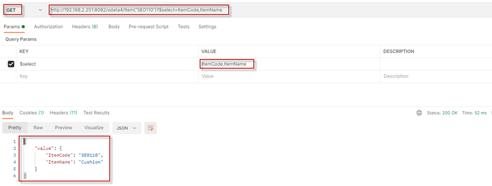Select the Raw view button
The width and height of the screenshot is (492, 186).
(38, 128)
